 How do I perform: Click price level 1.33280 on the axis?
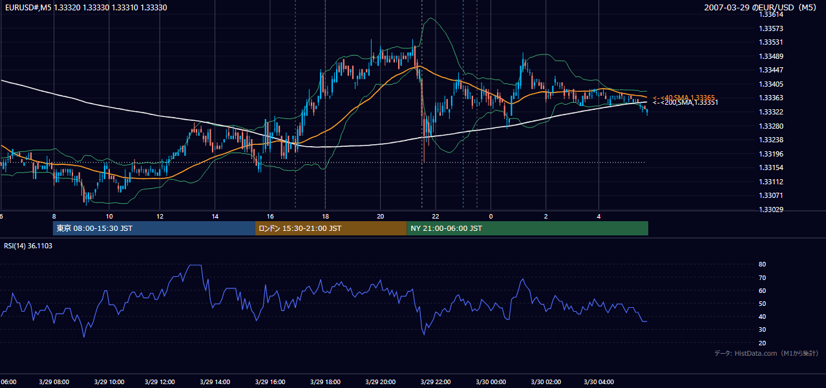point(771,125)
